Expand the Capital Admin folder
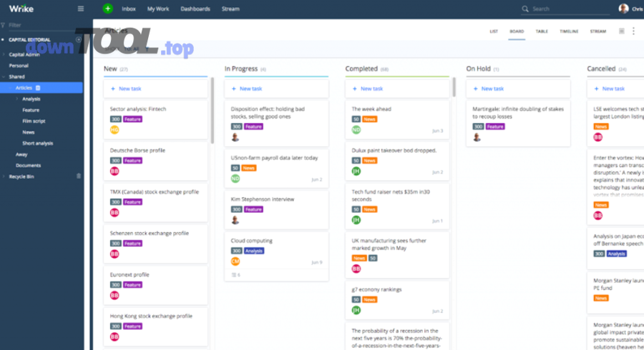The height and width of the screenshot is (350, 644). coord(4,54)
